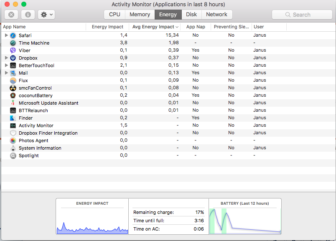Expand the Mail process group
Image resolution: width=336 pixels, height=241 pixels.
(6, 73)
